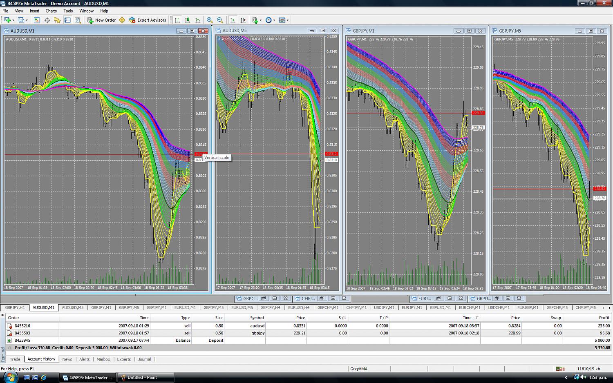Open the Data Window crosshair icon
This screenshot has height=383, width=613.
click(47, 20)
